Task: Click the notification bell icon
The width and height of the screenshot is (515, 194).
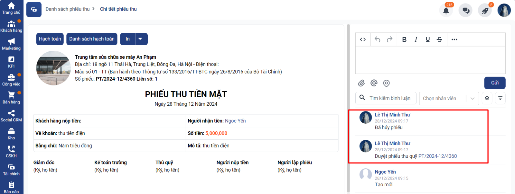Action: [x=446, y=11]
